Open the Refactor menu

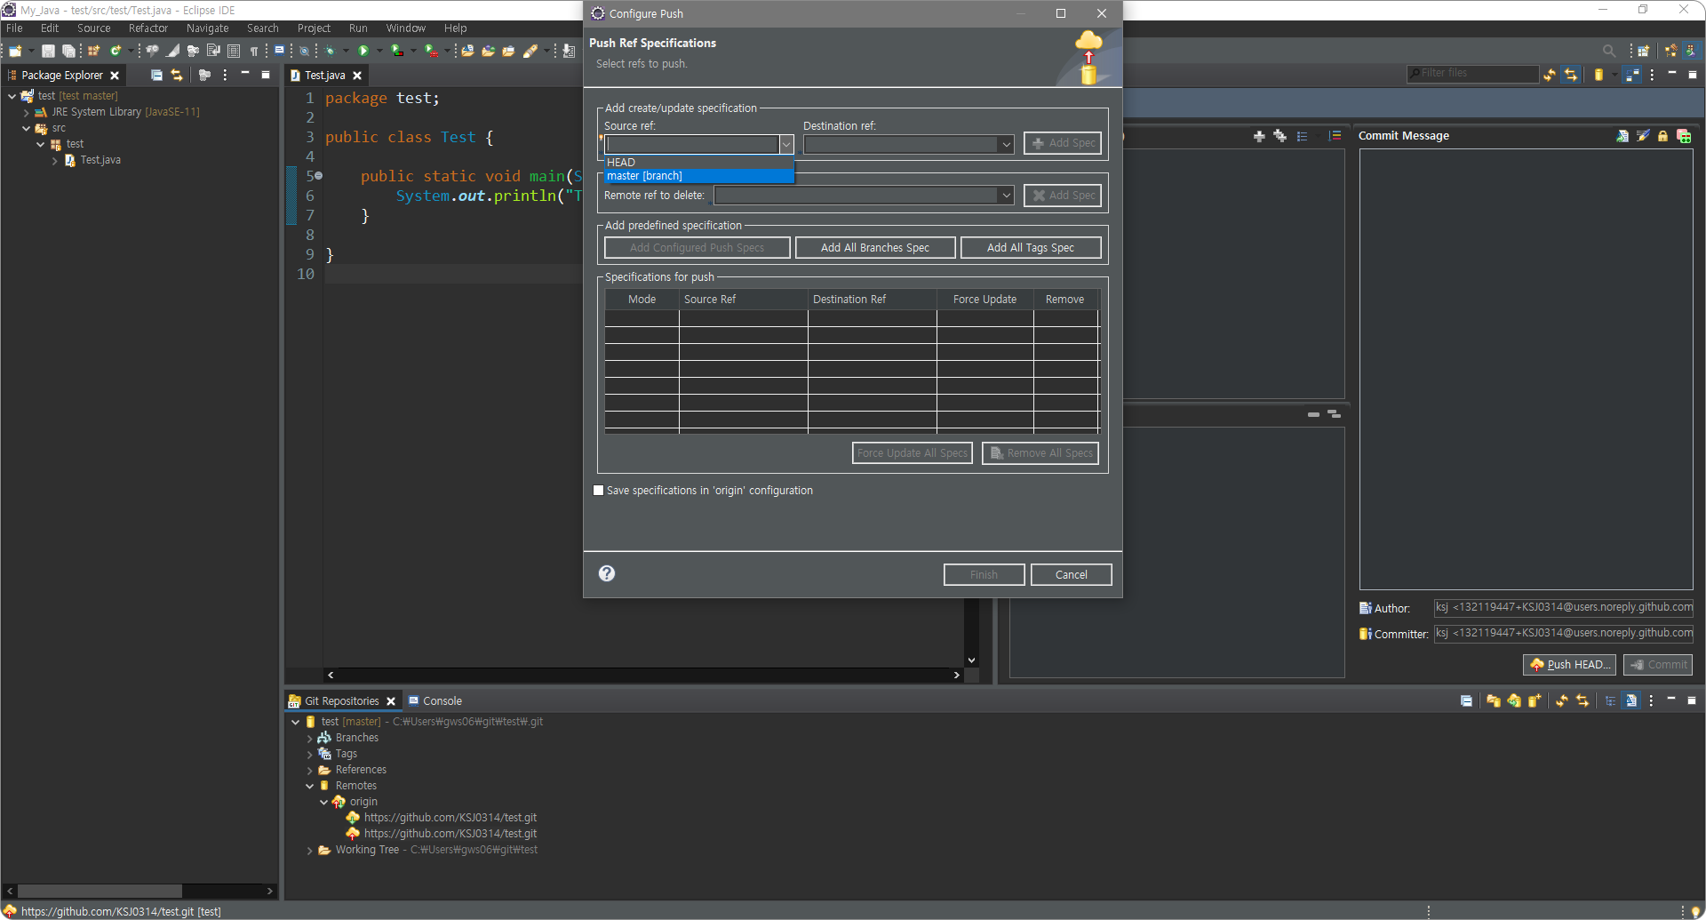point(147,28)
